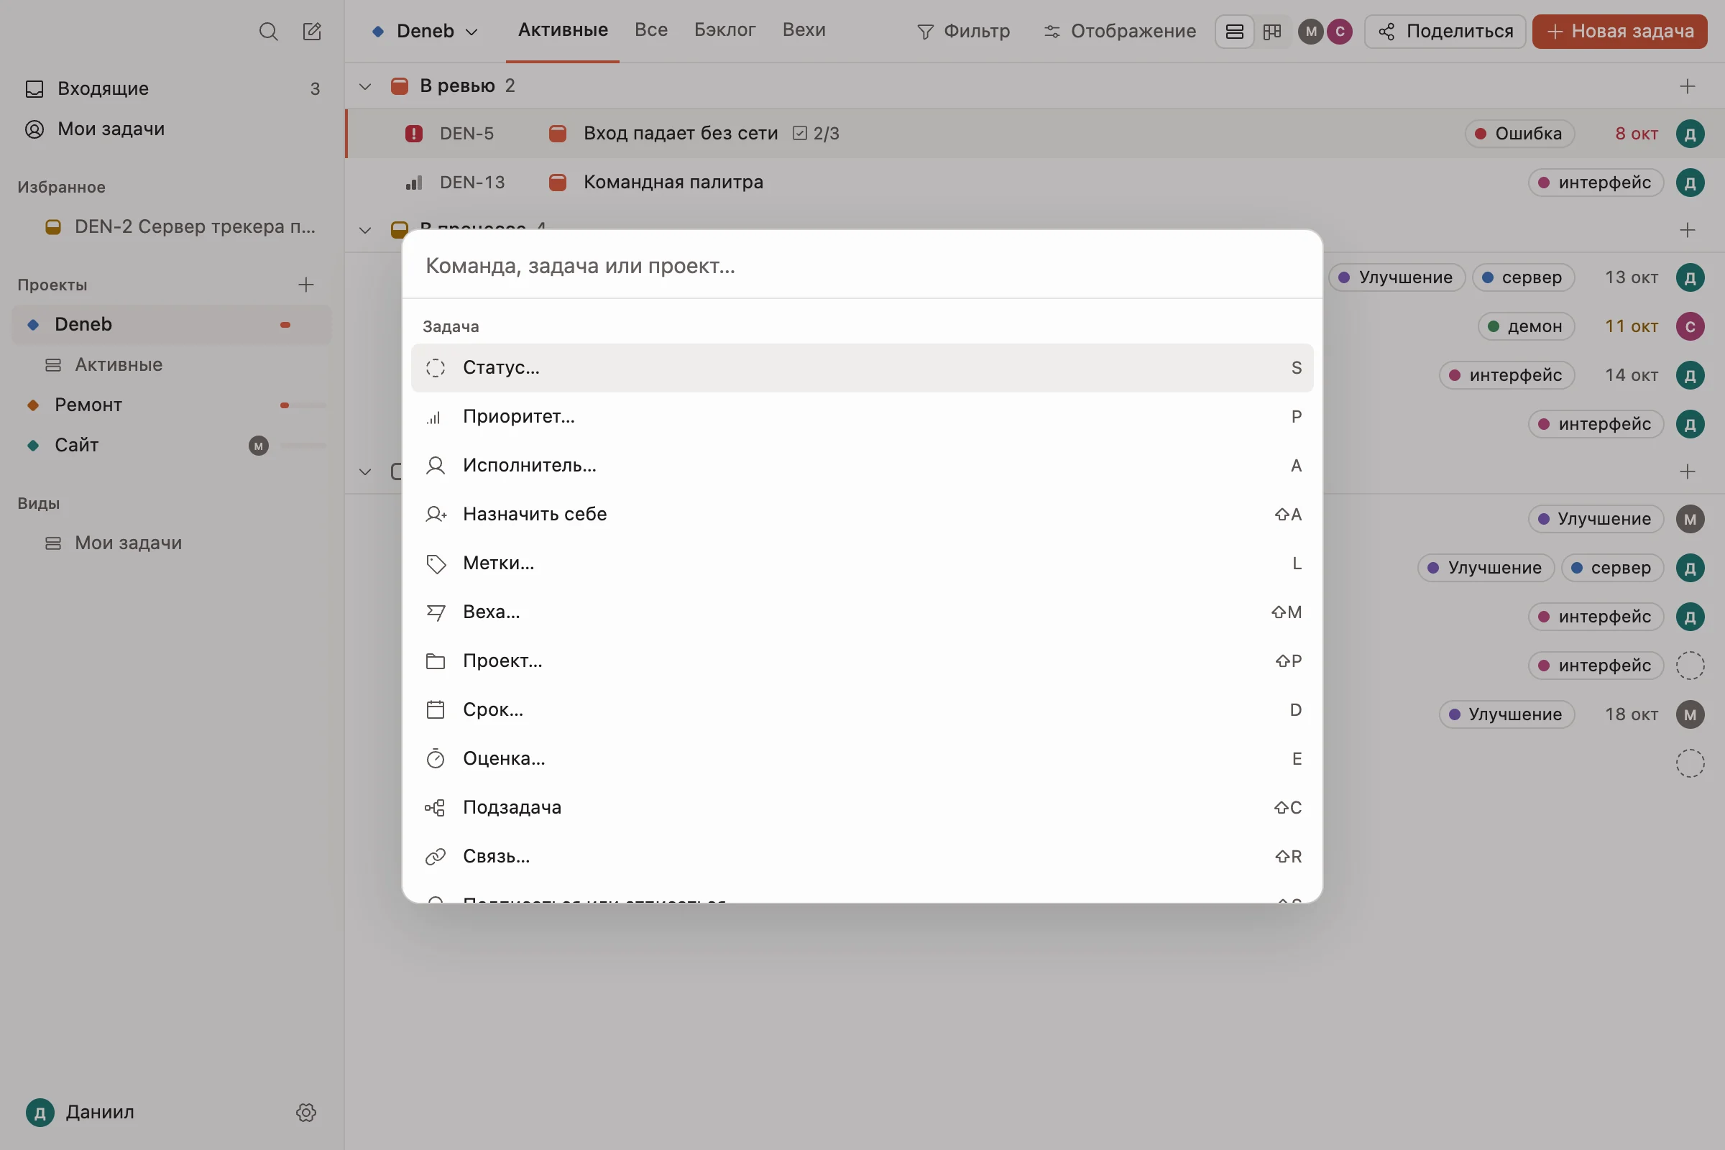The width and height of the screenshot is (1725, 1150).
Task: Click the С avatar in the top bar
Action: tap(1339, 32)
